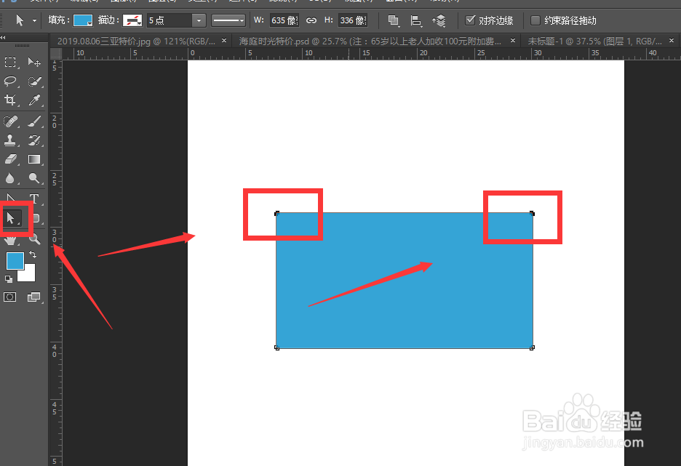Viewport: 681px width, 466px height.
Task: Click the blue foreground color swatch
Action: 14,260
